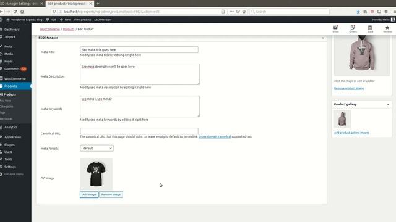Viewport: 396px width, 222px height.
Task: Click the product gallery hoodie thumbnail
Action: (342, 118)
